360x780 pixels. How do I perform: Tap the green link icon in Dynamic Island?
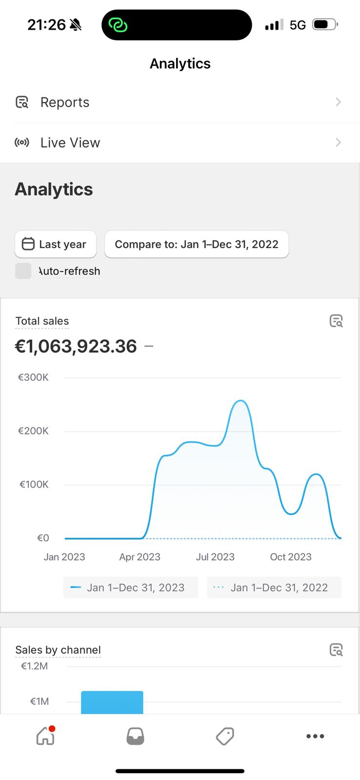click(x=118, y=25)
